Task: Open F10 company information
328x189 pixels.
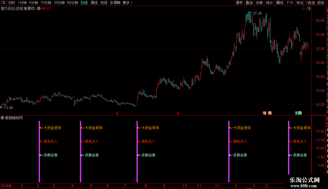Action: click(x=290, y=3)
